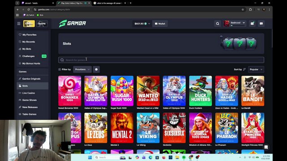Open Le Pharaoh game
Image resolution: width=287 pixels, height=161 pixels.
[x=226, y=128]
